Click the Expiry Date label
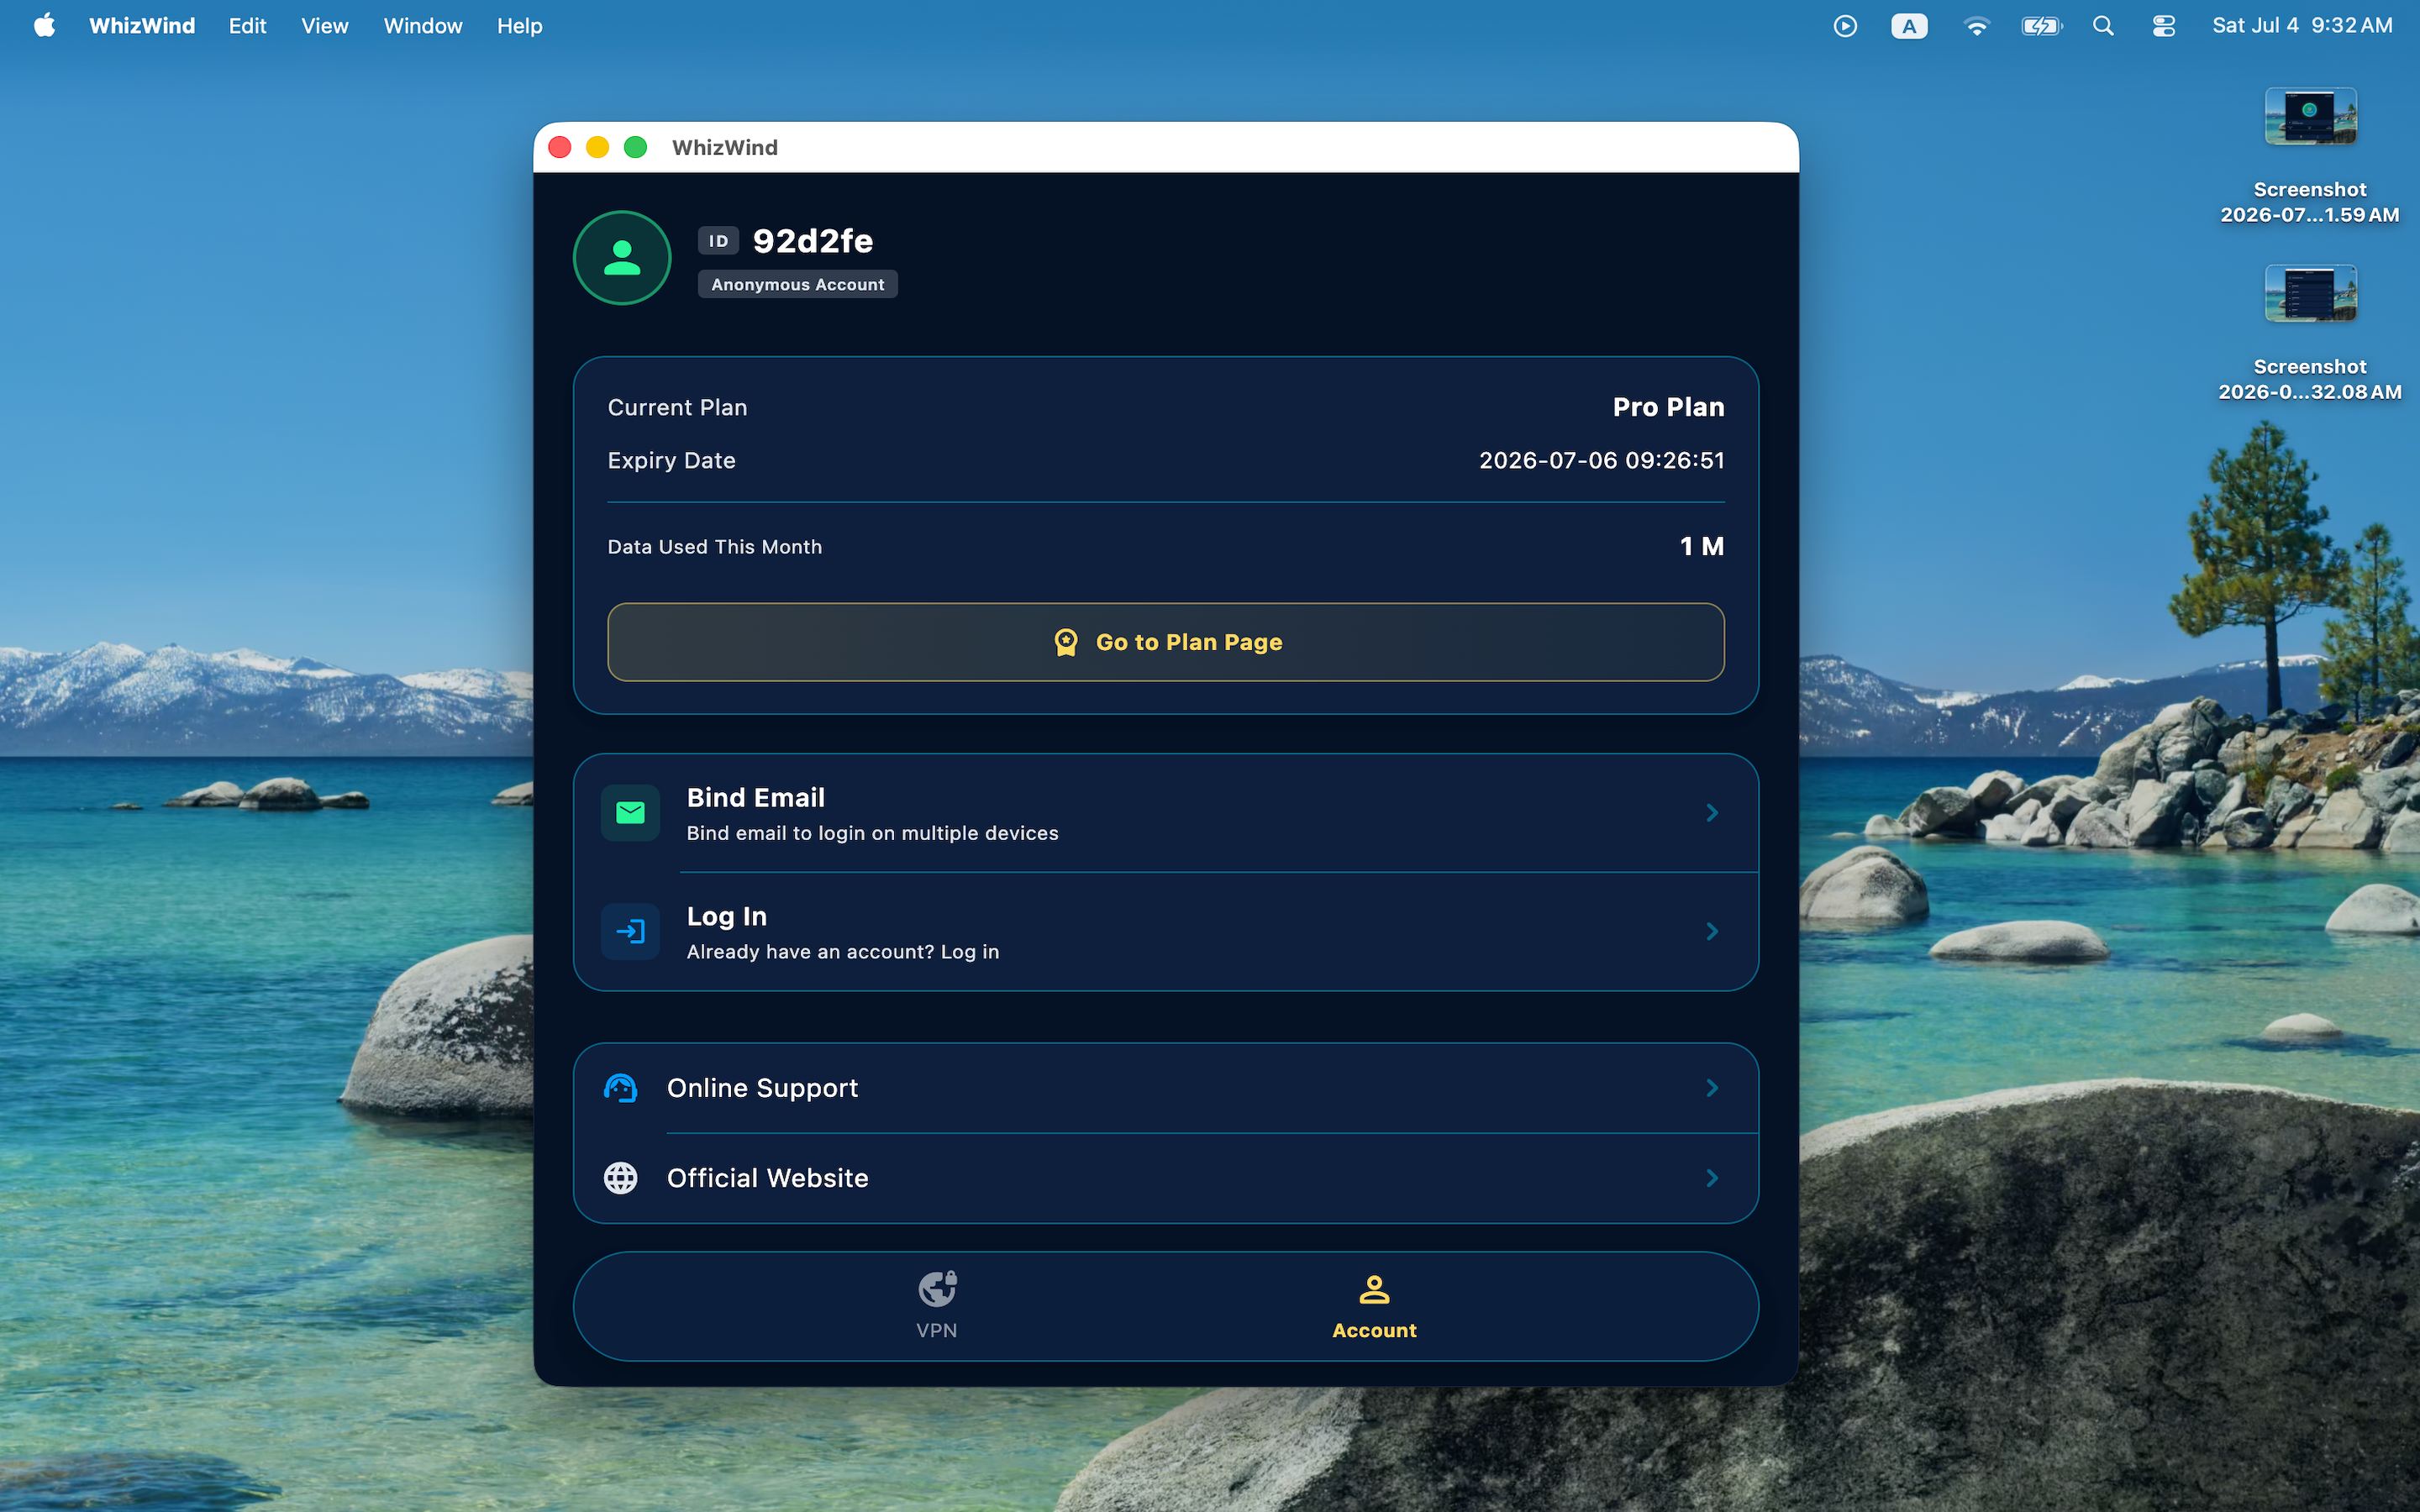 (x=672, y=461)
